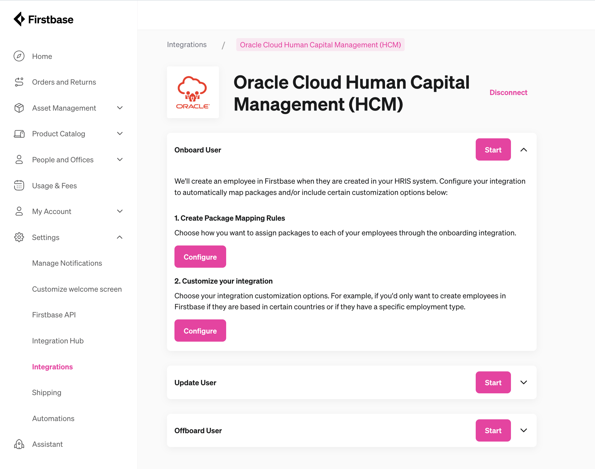Disconnect the Oracle HCM integration

508,92
